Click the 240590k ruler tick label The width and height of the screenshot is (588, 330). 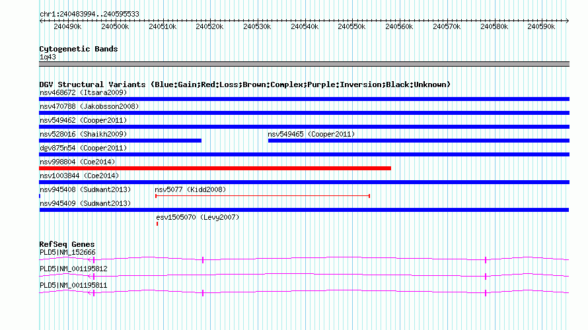(x=541, y=26)
